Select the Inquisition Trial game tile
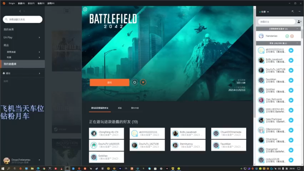Screen dimensions: 304x171 click(66, 152)
